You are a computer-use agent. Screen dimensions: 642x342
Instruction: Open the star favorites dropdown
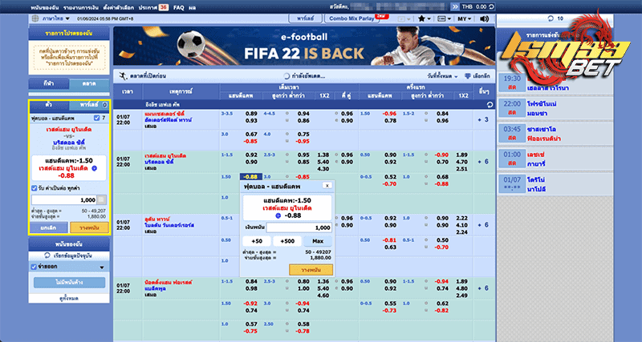point(424,18)
